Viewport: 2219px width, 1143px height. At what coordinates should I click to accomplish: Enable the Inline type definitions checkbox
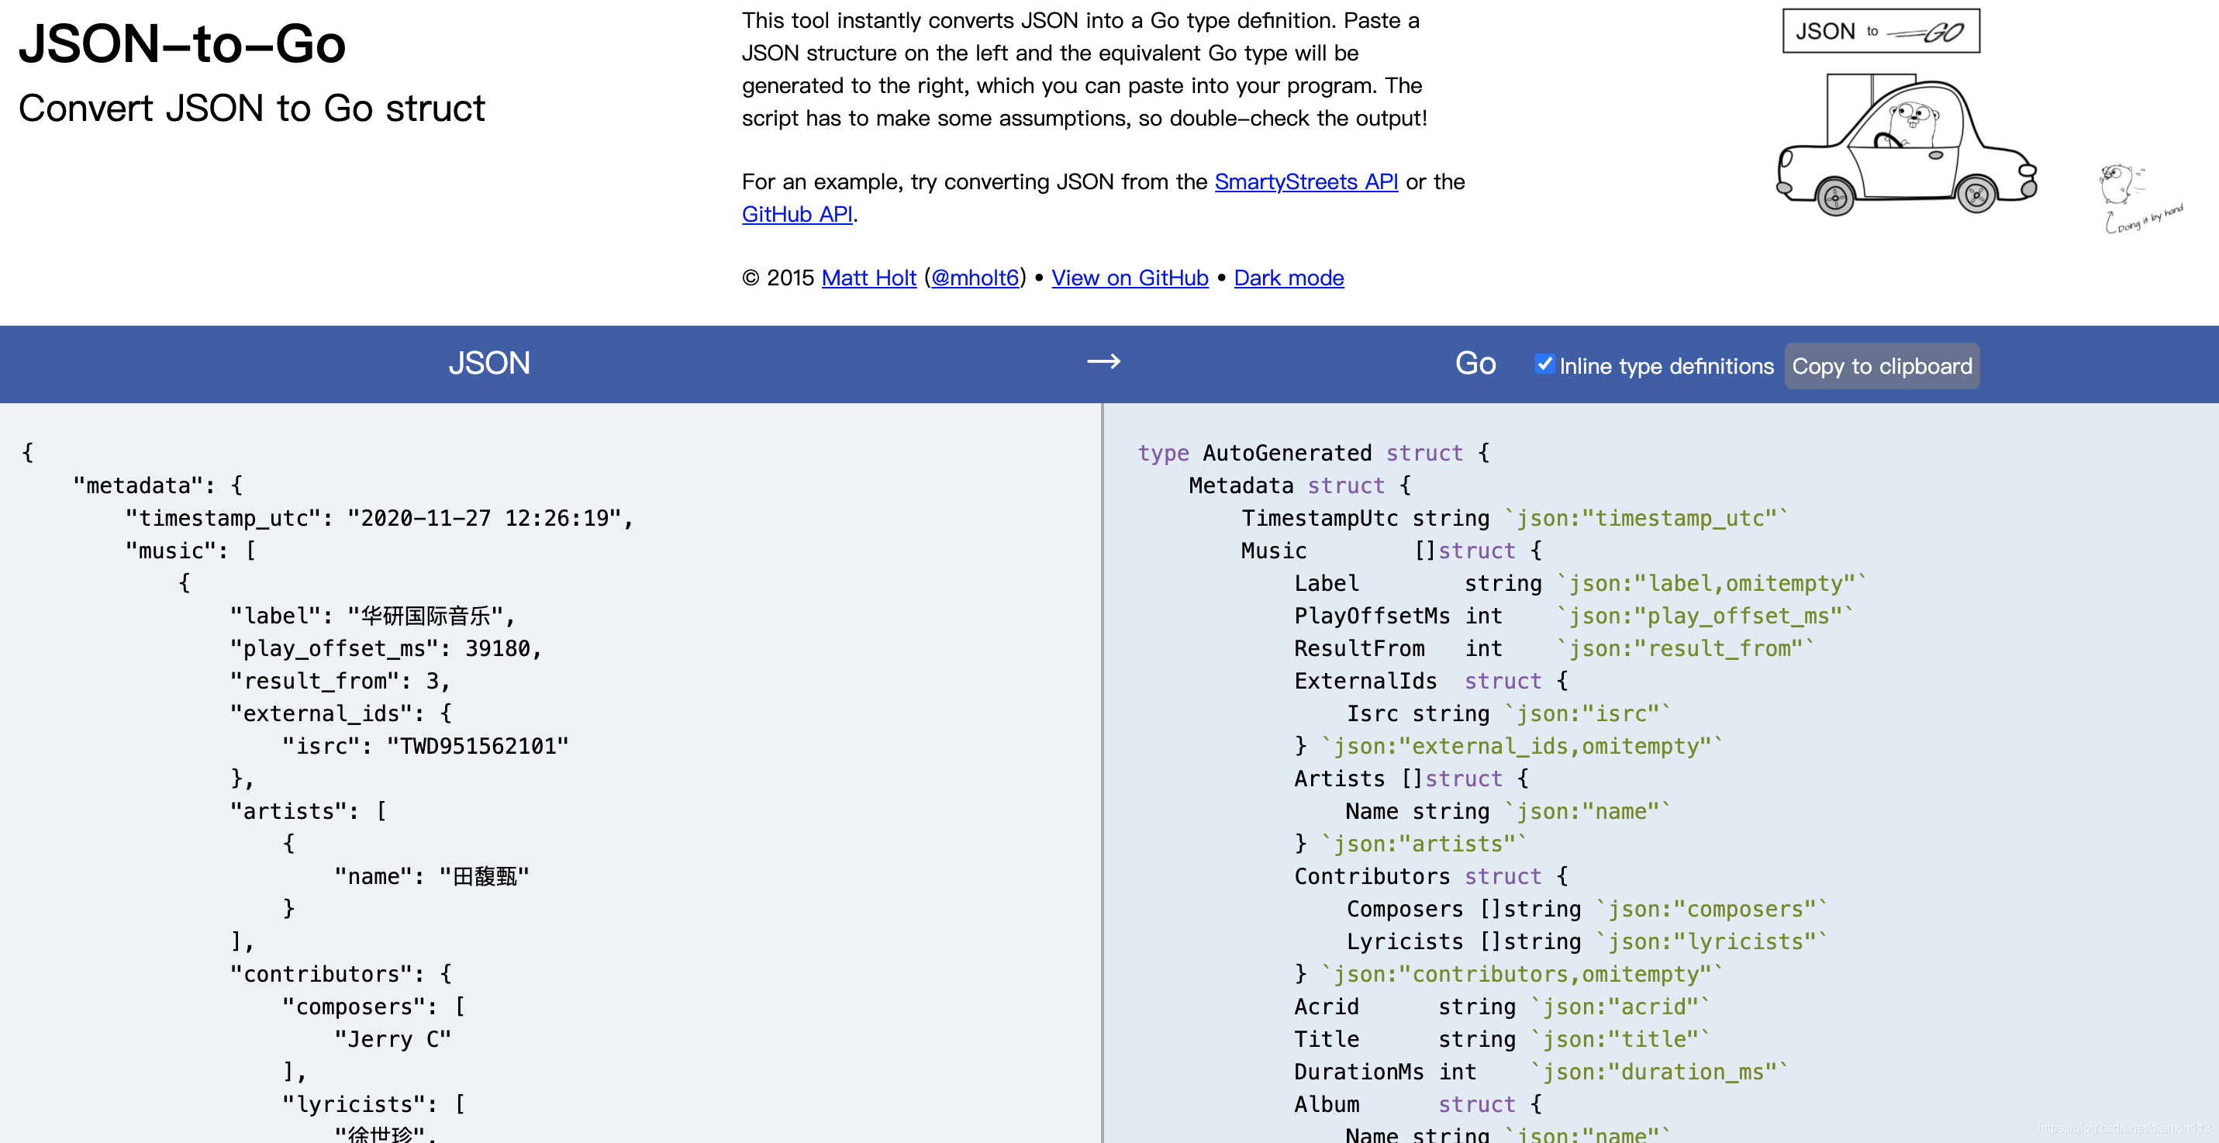pyautogui.click(x=1544, y=364)
